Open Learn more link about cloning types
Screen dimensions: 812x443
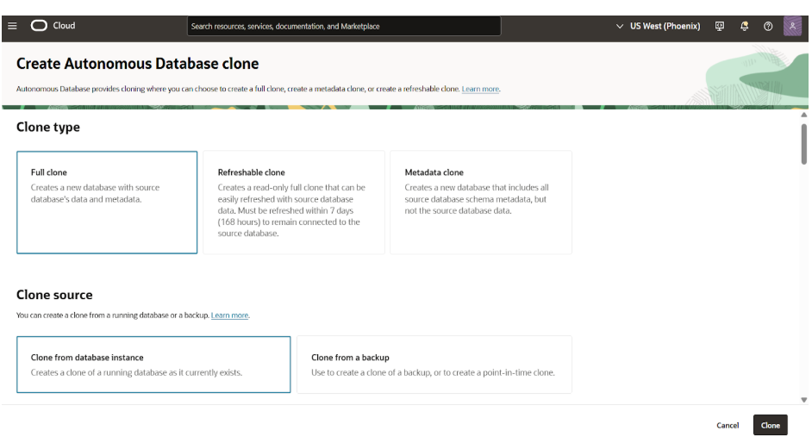480,89
